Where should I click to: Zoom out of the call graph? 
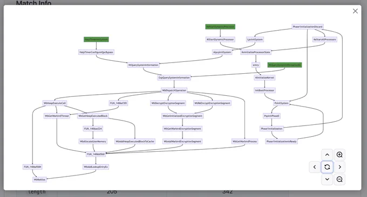[x=339, y=179]
